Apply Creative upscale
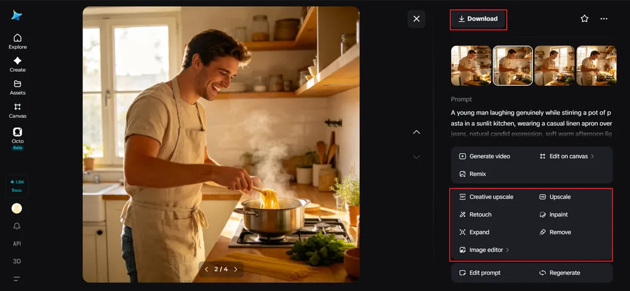Viewport: 630px width, 291px height. (486, 197)
